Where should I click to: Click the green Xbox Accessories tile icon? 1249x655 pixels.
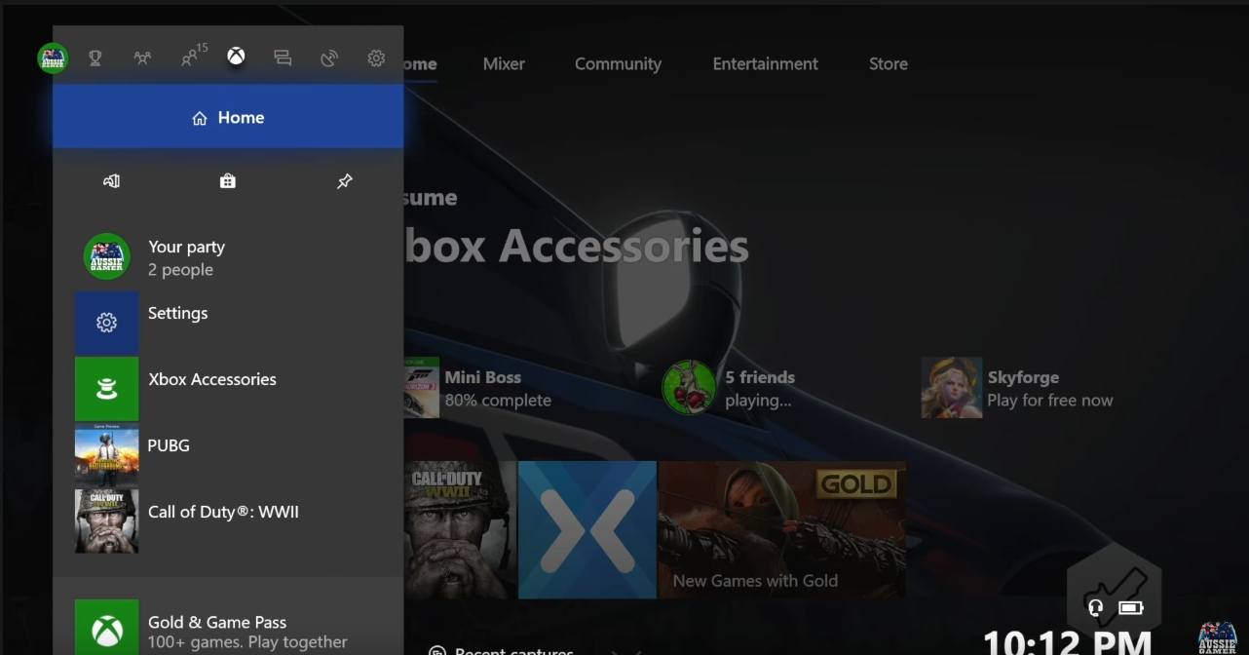tap(107, 389)
